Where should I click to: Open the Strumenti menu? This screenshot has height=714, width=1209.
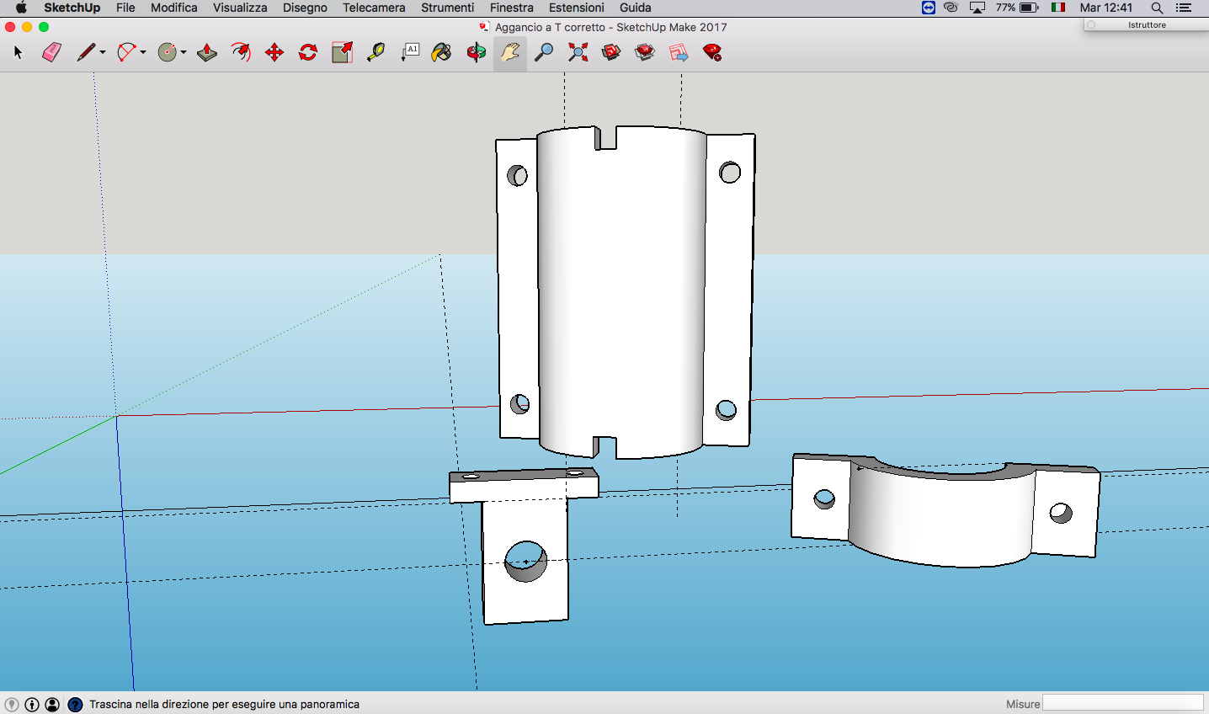tap(448, 8)
